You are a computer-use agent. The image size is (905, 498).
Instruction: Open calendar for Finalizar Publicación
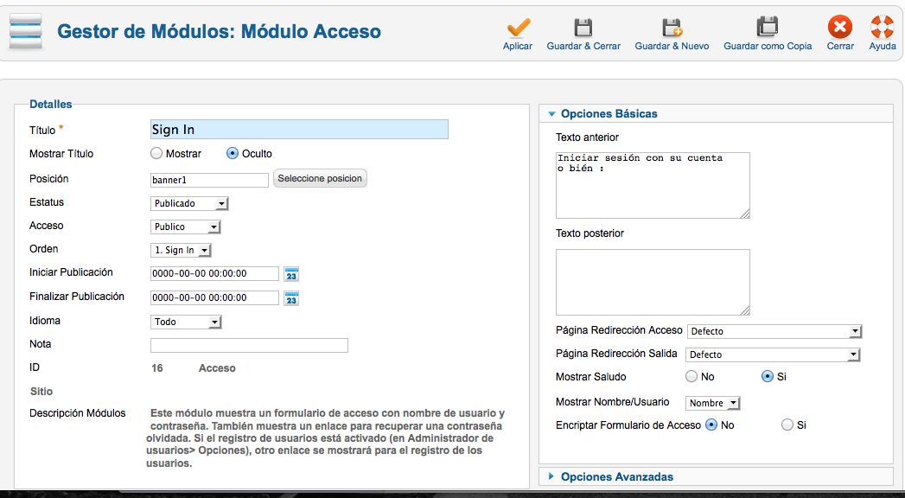(291, 298)
